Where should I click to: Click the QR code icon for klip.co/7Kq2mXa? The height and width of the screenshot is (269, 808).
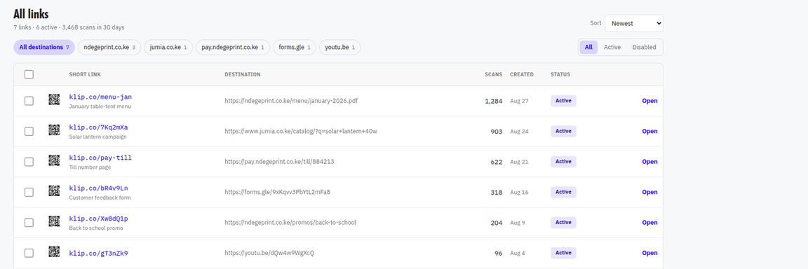pos(54,130)
